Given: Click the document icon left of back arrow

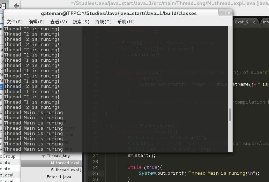Looking at the screenshot, I should point(3,6).
